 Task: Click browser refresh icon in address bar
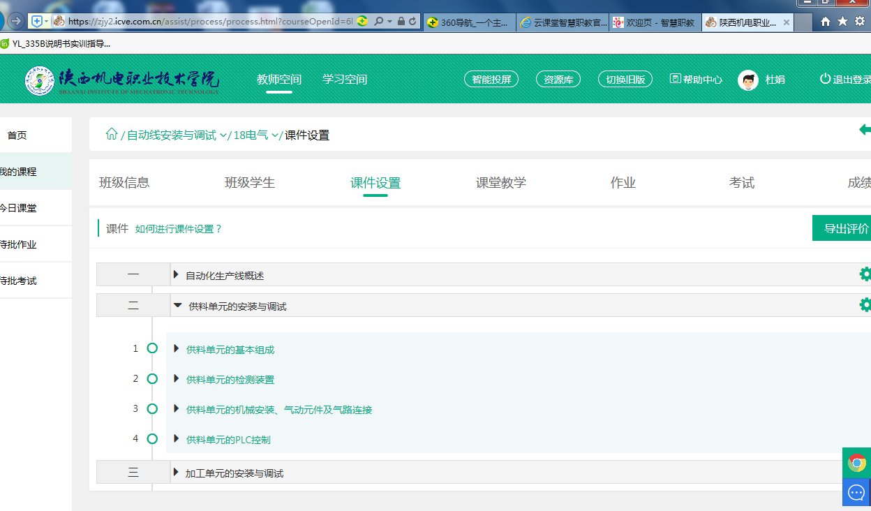(x=413, y=22)
